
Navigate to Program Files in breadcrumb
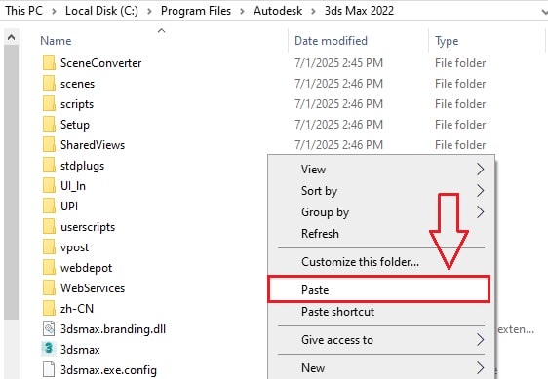point(196,11)
